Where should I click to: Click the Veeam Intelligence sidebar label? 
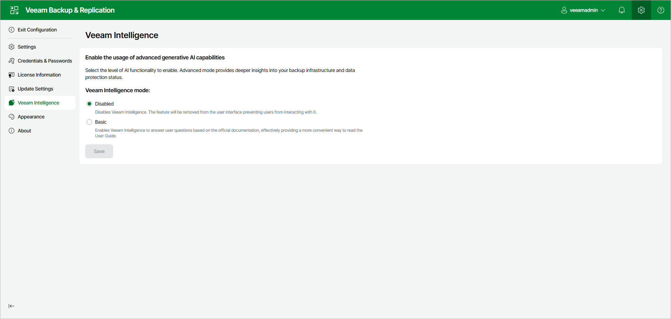38,103
